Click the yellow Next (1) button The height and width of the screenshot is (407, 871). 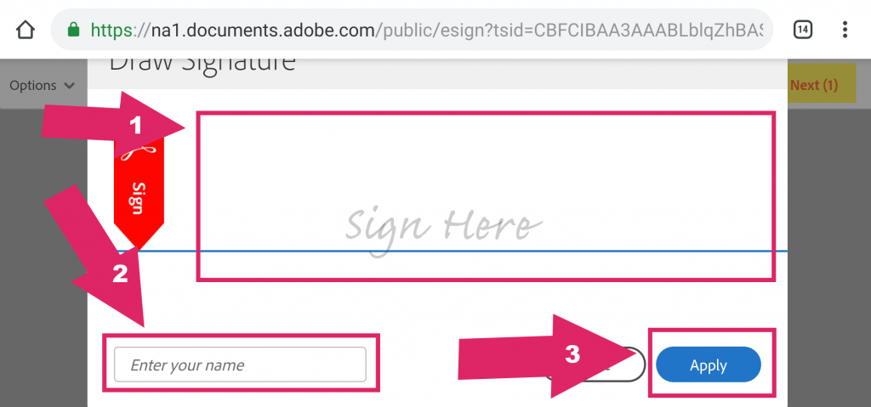point(814,85)
